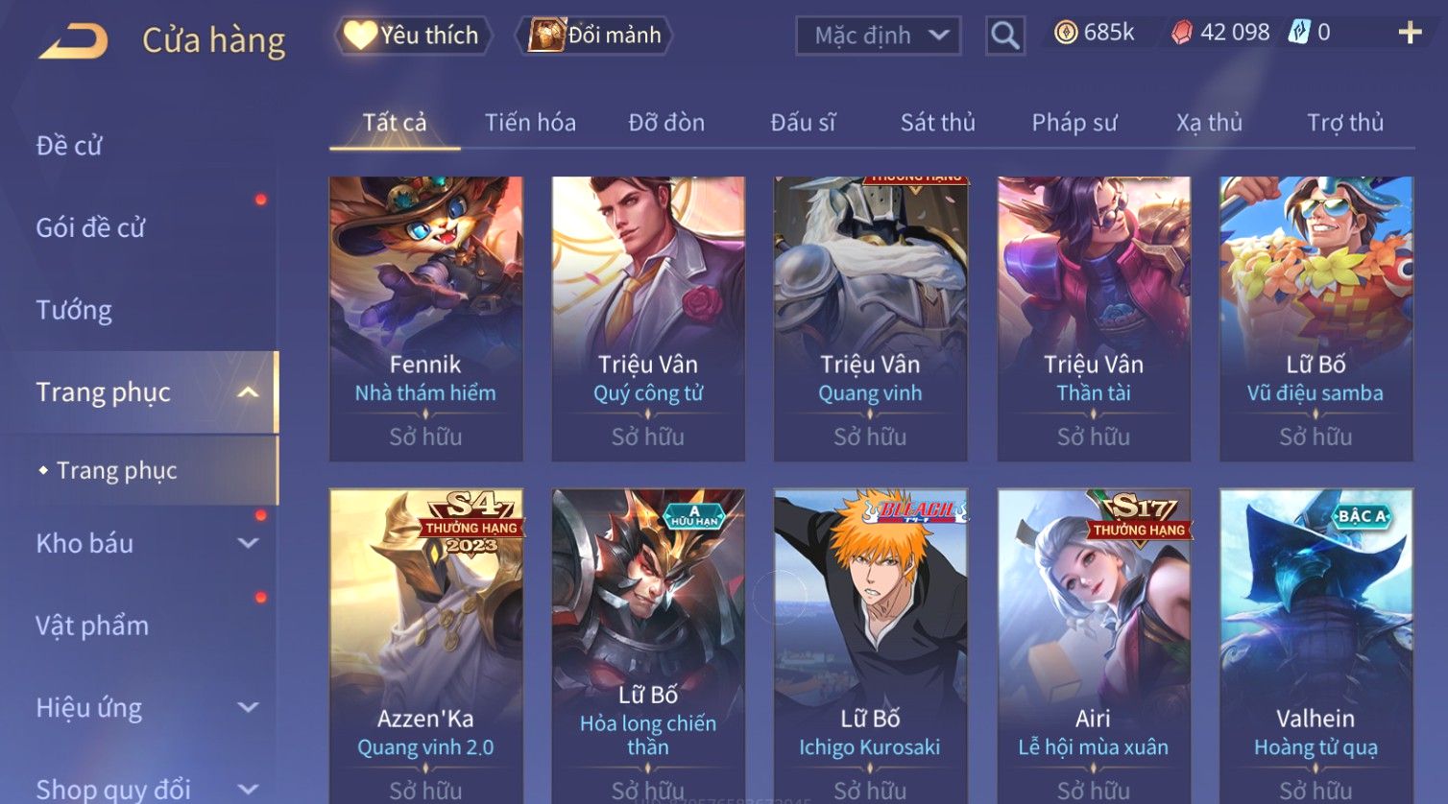This screenshot has width=1448, height=804.
Task: Tap the back arrow icon
Action: pyautogui.click(x=73, y=41)
